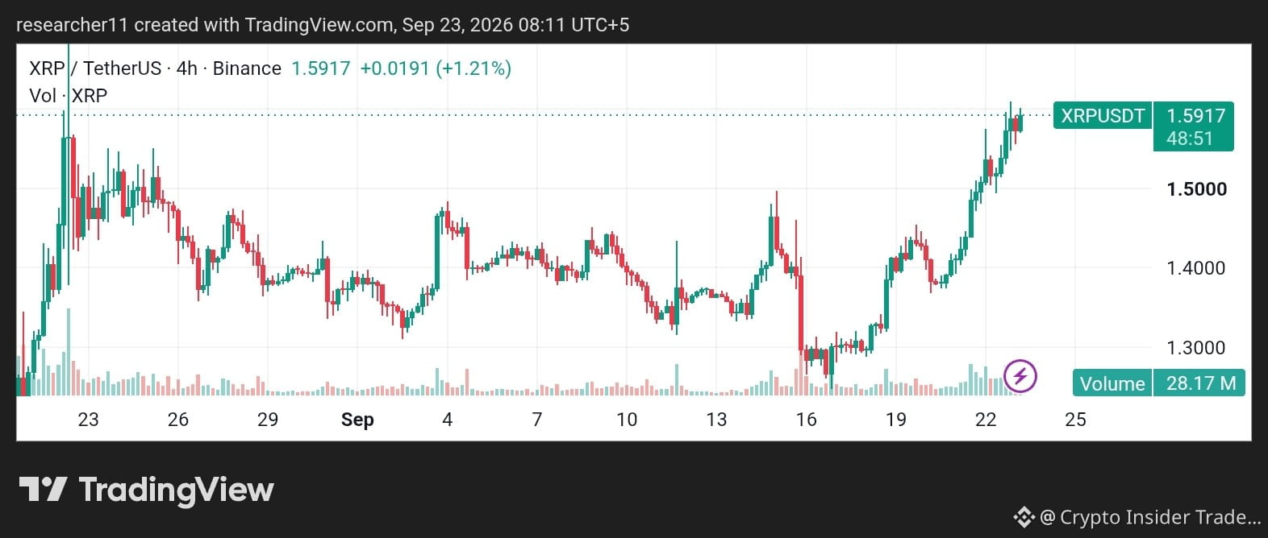This screenshot has width=1268, height=538.
Task: Click the 1.3000 price axis label
Action: (x=1196, y=348)
